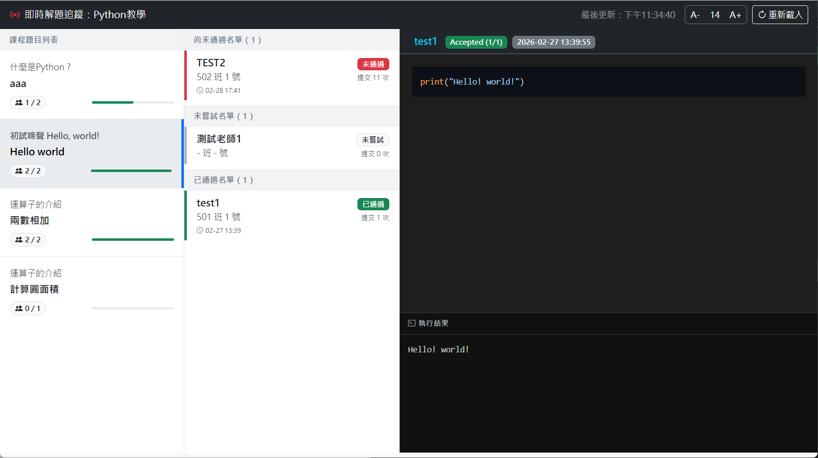The image size is (818, 458).
Task: Click the people icon on 1 / 2 badge
Action: 19,103
